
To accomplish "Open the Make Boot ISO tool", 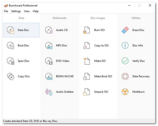I will (x=98, y=76).
